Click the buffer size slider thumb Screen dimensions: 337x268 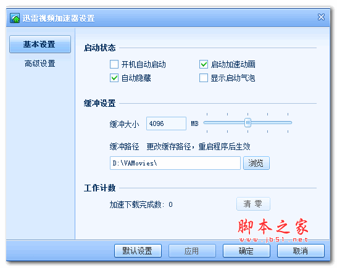tap(248, 123)
